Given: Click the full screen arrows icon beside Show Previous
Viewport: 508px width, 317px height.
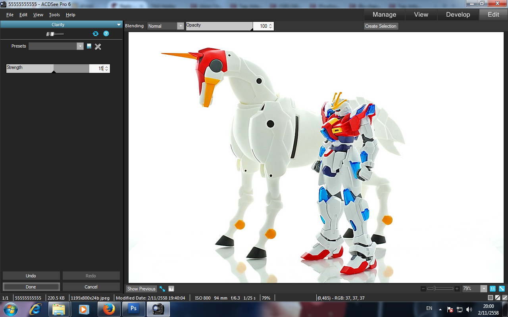Looking at the screenshot, I should click(x=162, y=289).
